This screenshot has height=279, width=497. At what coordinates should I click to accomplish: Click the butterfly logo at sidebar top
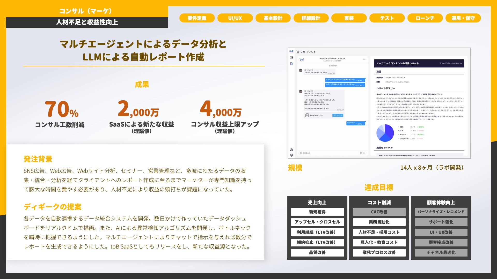point(291,51)
